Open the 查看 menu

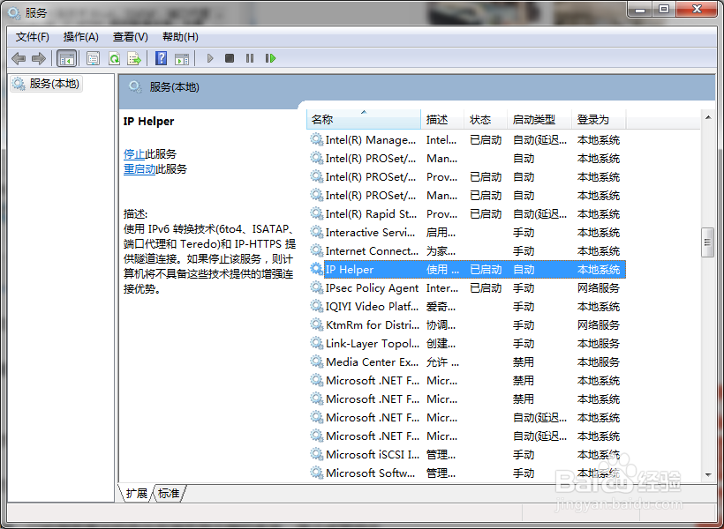tap(129, 36)
